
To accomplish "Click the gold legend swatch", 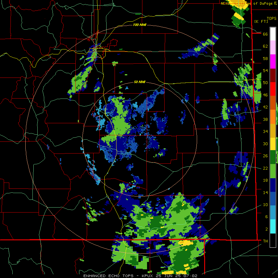I will pos(273,130).
